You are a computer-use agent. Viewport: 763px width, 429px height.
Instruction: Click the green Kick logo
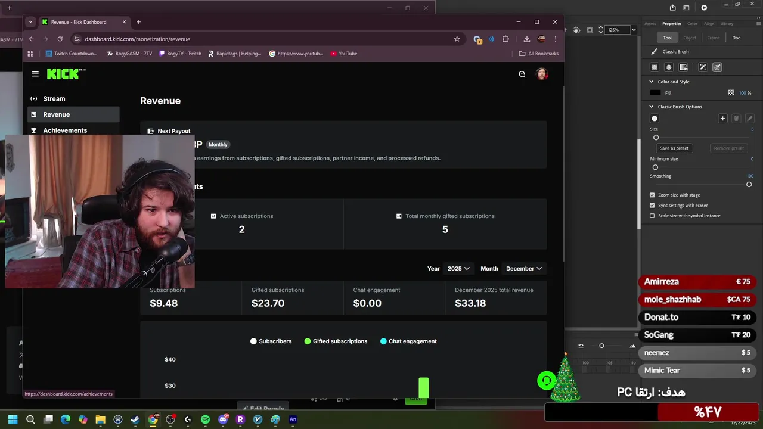click(x=66, y=74)
